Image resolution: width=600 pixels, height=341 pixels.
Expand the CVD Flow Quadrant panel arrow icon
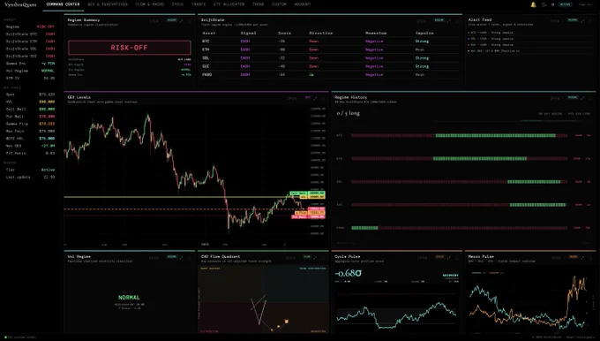(315, 257)
